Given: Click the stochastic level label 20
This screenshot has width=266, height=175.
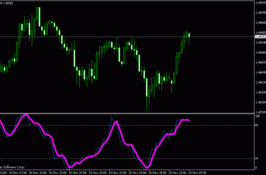Looking at the screenshot, I should point(257,158).
